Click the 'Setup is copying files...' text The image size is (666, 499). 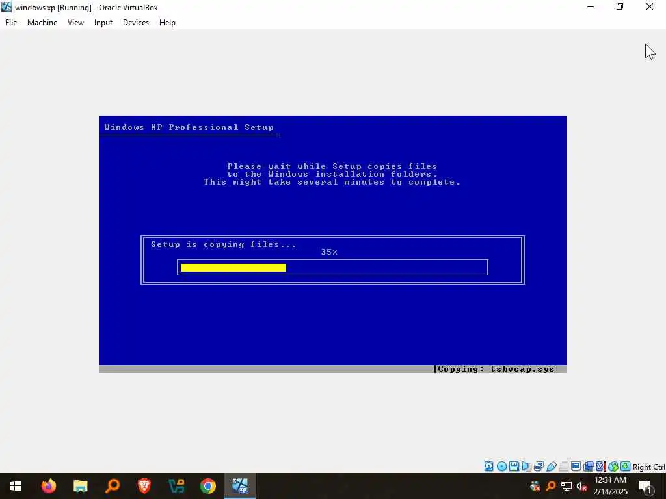tap(224, 244)
